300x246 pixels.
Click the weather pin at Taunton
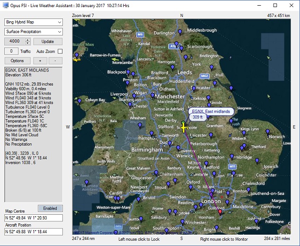[x=141, y=219]
